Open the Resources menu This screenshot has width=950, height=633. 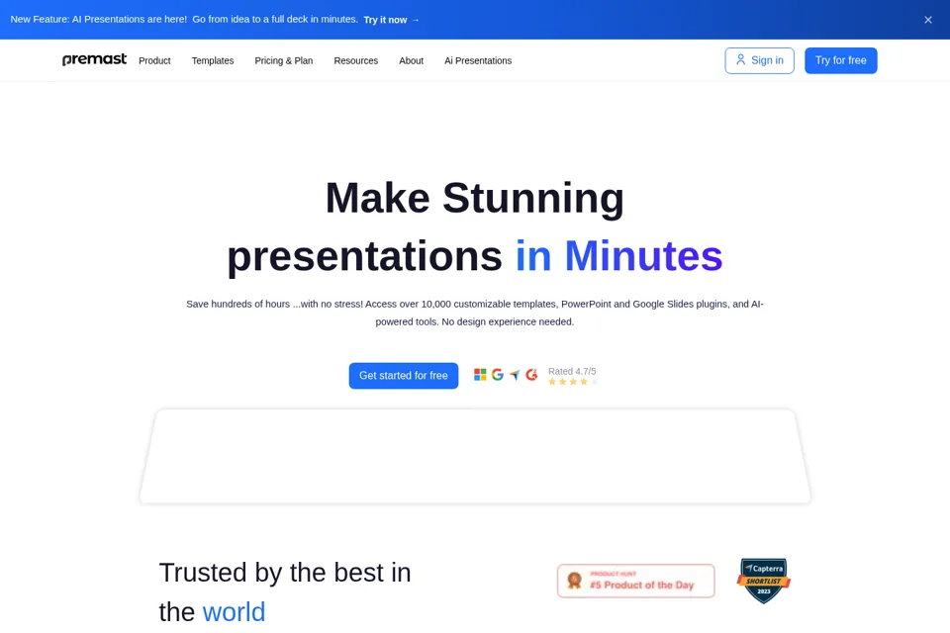click(355, 60)
